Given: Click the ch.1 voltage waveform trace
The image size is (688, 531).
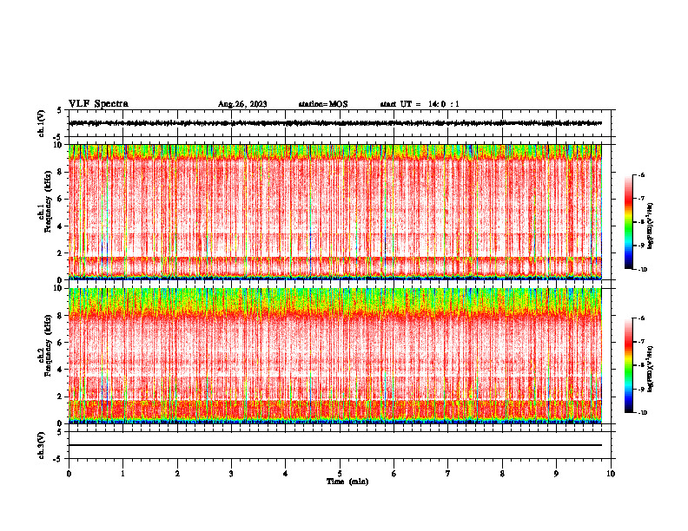Looking at the screenshot, I should 335,123.
